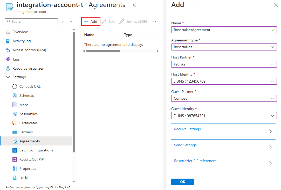Collapse the Settings section in sidebar
The image size is (281, 190).
coord(8,77)
